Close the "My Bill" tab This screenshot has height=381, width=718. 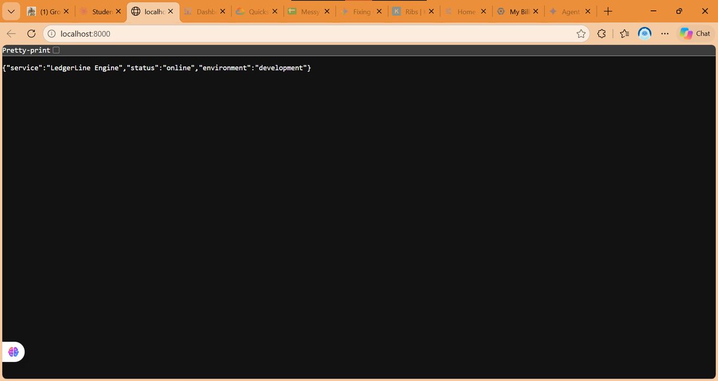pos(535,11)
